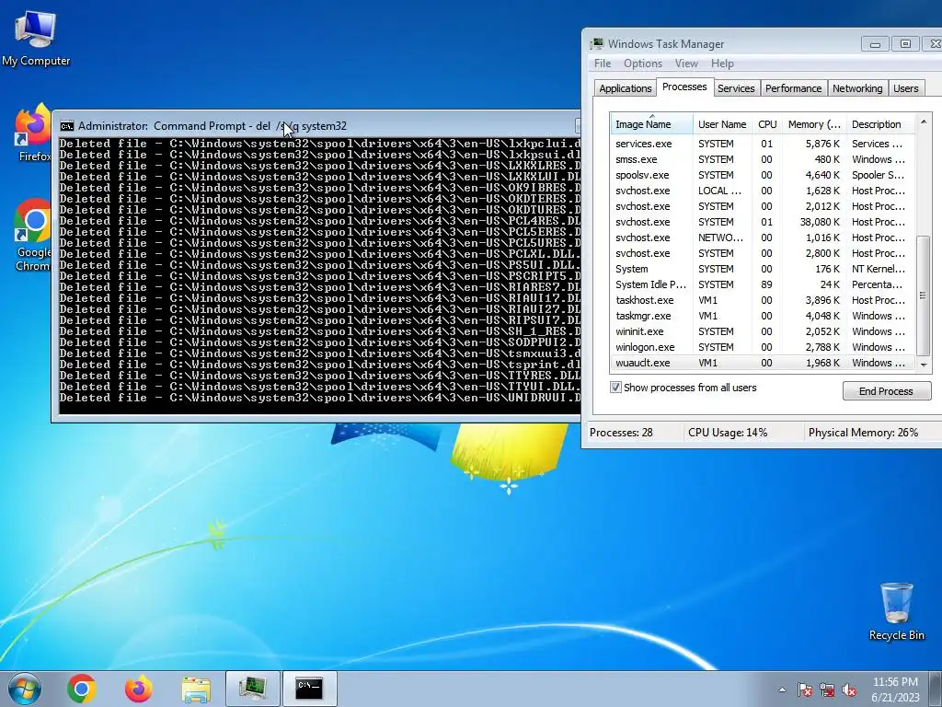
Task: Select svchost.exe run by LOCAL user
Action: click(762, 191)
